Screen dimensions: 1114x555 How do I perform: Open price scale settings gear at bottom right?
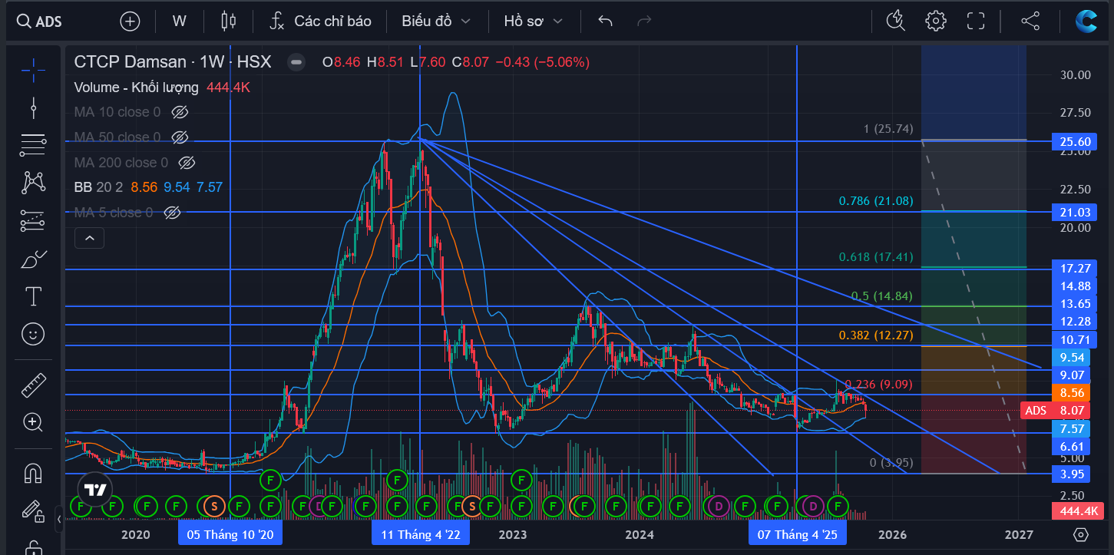click(x=1080, y=534)
